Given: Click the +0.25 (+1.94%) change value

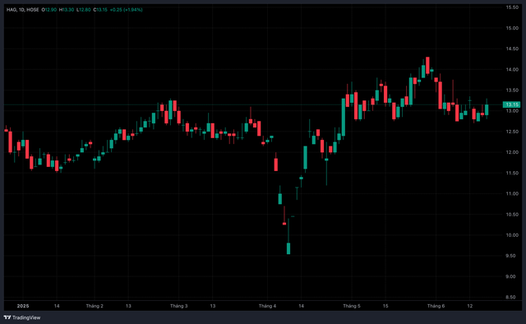Looking at the screenshot, I should point(126,10).
